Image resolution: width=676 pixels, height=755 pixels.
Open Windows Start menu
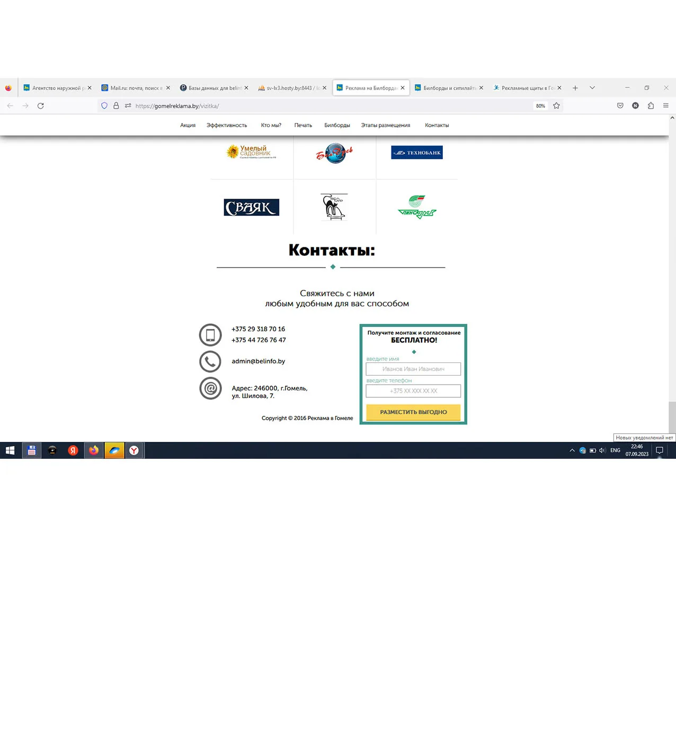point(10,450)
